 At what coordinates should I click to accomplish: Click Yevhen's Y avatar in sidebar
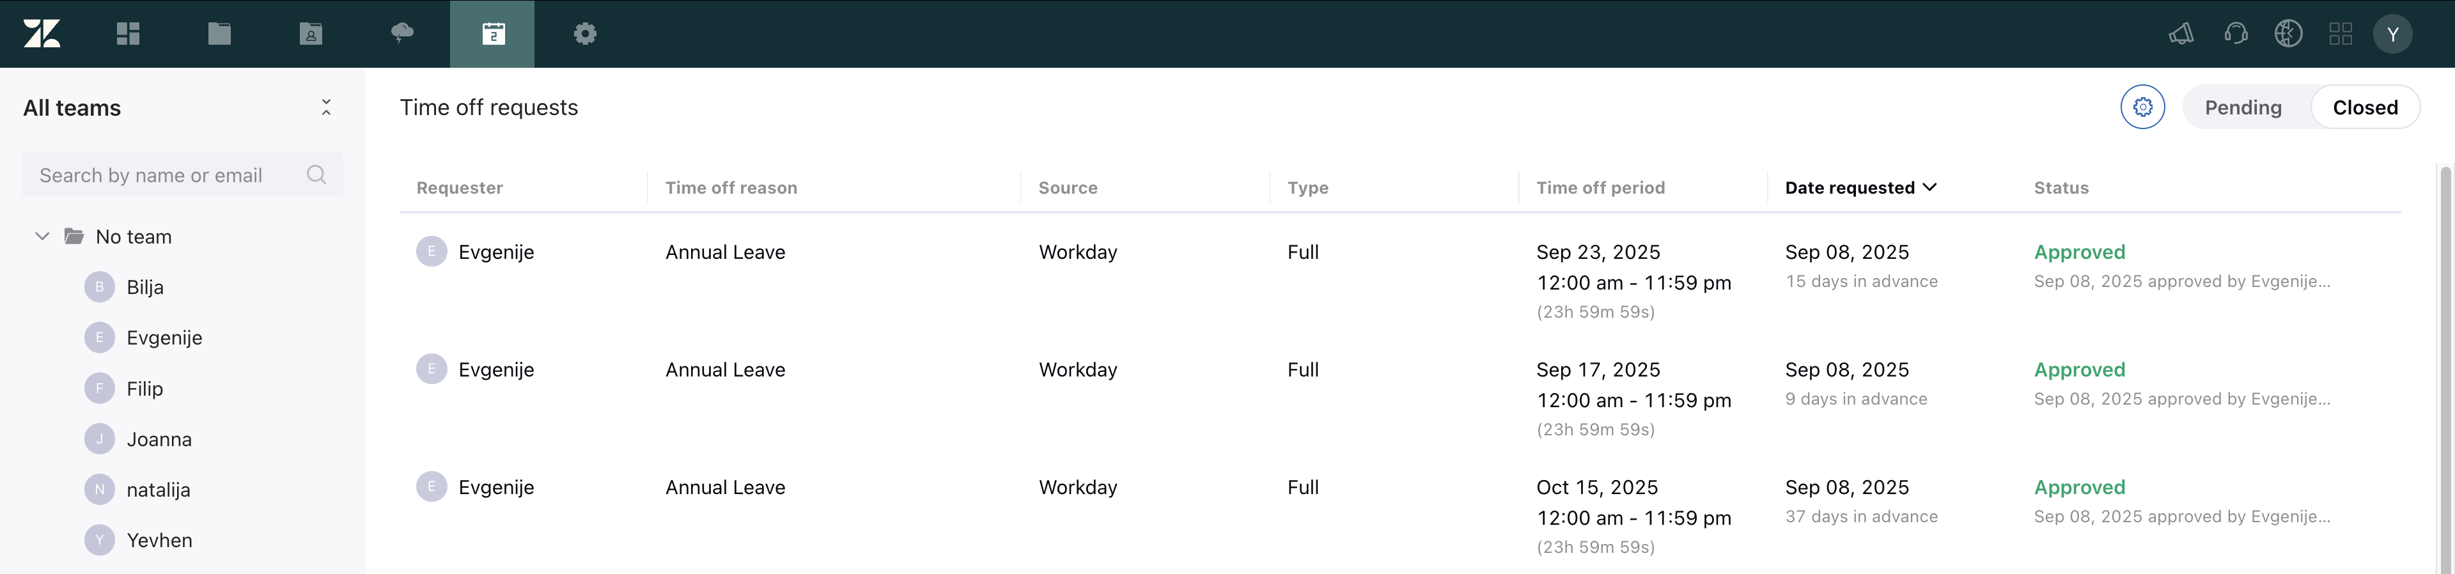point(99,539)
